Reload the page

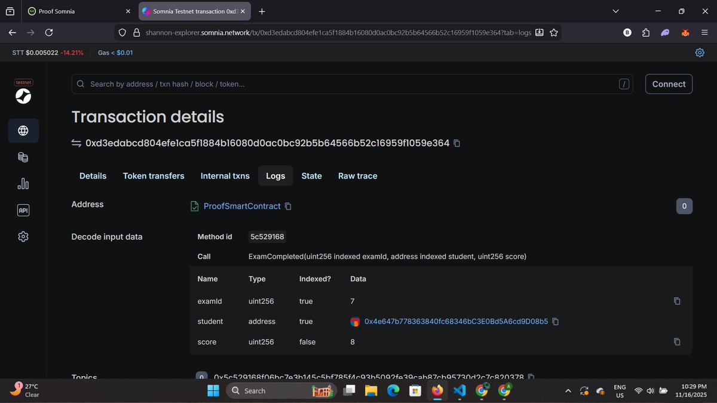(49, 32)
